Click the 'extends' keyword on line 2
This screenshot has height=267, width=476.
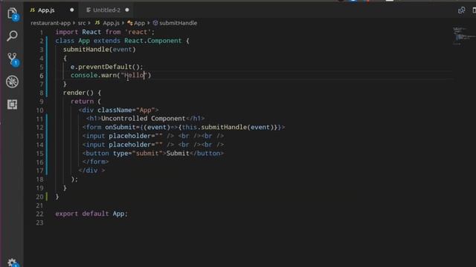(x=107, y=41)
